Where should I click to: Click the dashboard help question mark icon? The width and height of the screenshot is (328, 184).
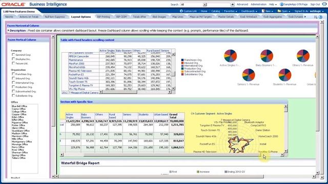320,17
